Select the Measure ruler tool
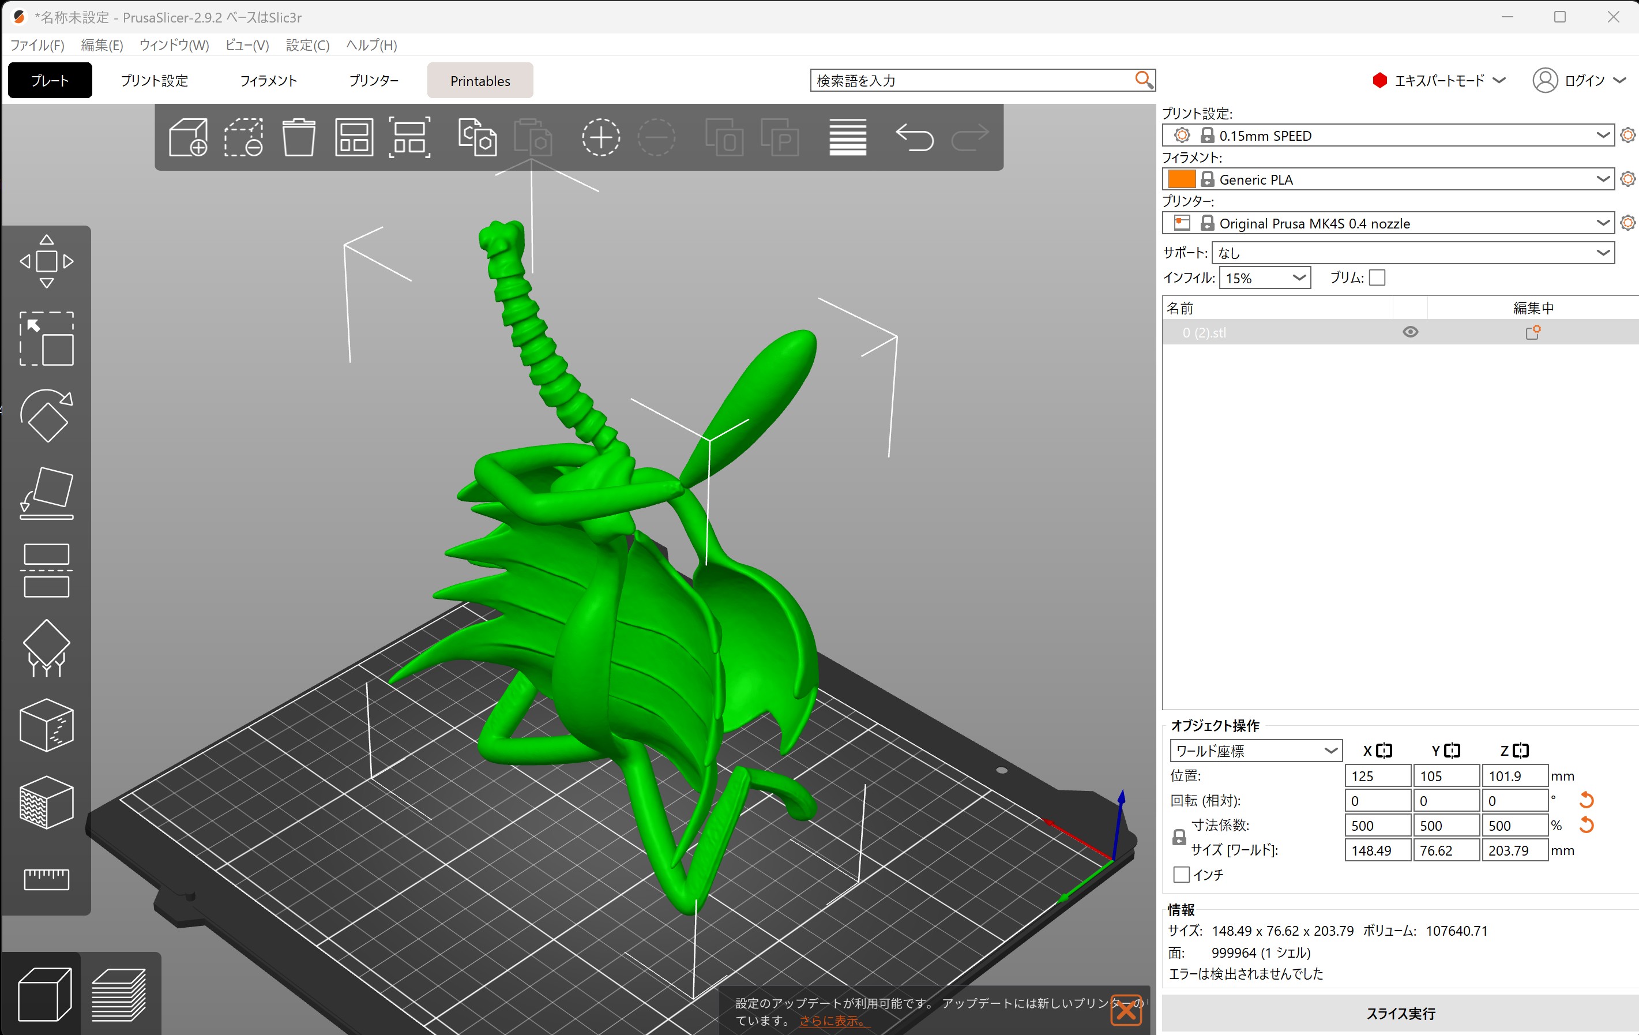The image size is (1639, 1035). click(46, 879)
